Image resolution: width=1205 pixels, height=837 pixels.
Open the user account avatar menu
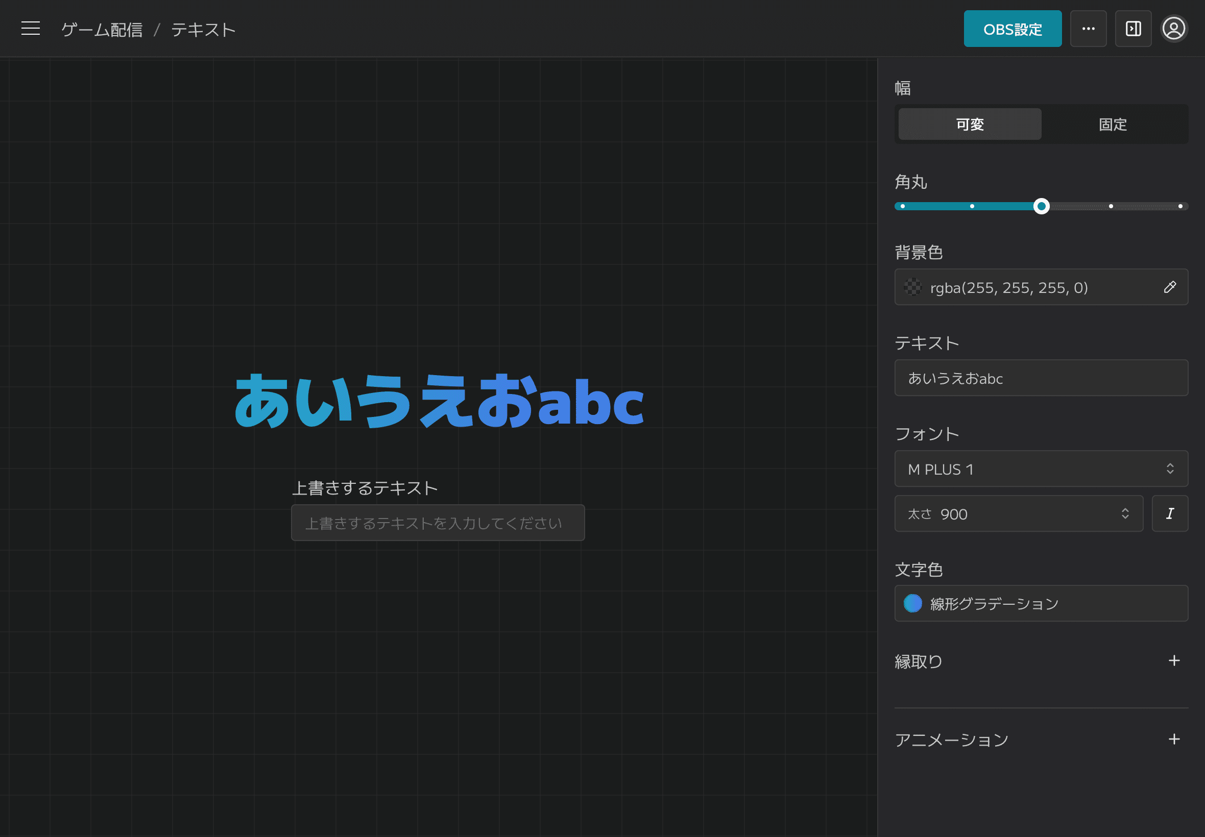[x=1174, y=28]
